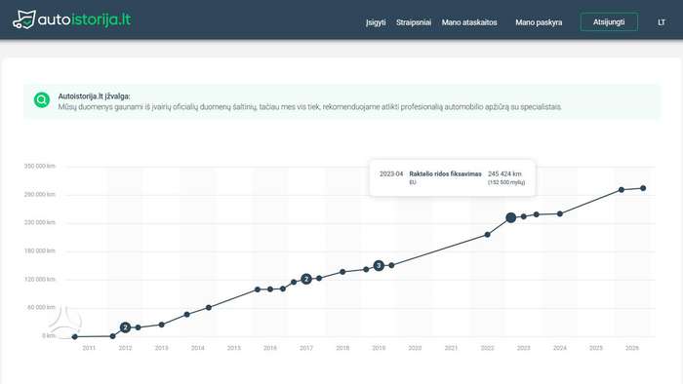Click the 180 000 km axis label
The height and width of the screenshot is (384, 683).
40,250
